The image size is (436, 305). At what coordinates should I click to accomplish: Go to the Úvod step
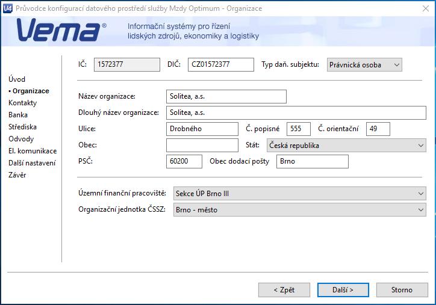pyautogui.click(x=17, y=79)
